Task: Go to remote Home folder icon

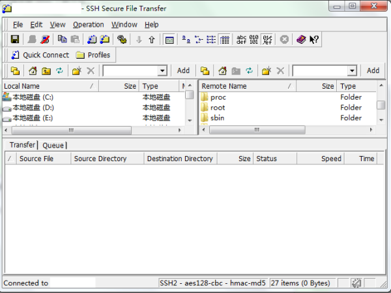Action: click(x=222, y=70)
